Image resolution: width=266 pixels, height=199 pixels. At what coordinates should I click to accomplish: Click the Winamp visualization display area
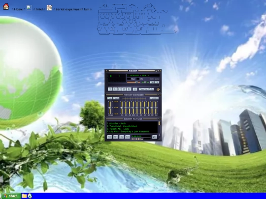[x=116, y=78]
